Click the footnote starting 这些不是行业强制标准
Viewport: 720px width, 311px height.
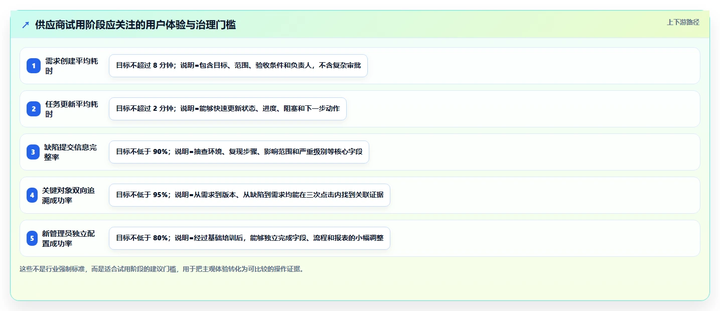pos(162,269)
